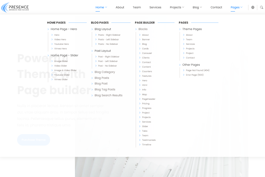Choose Image & Video Slider page

[65, 70]
